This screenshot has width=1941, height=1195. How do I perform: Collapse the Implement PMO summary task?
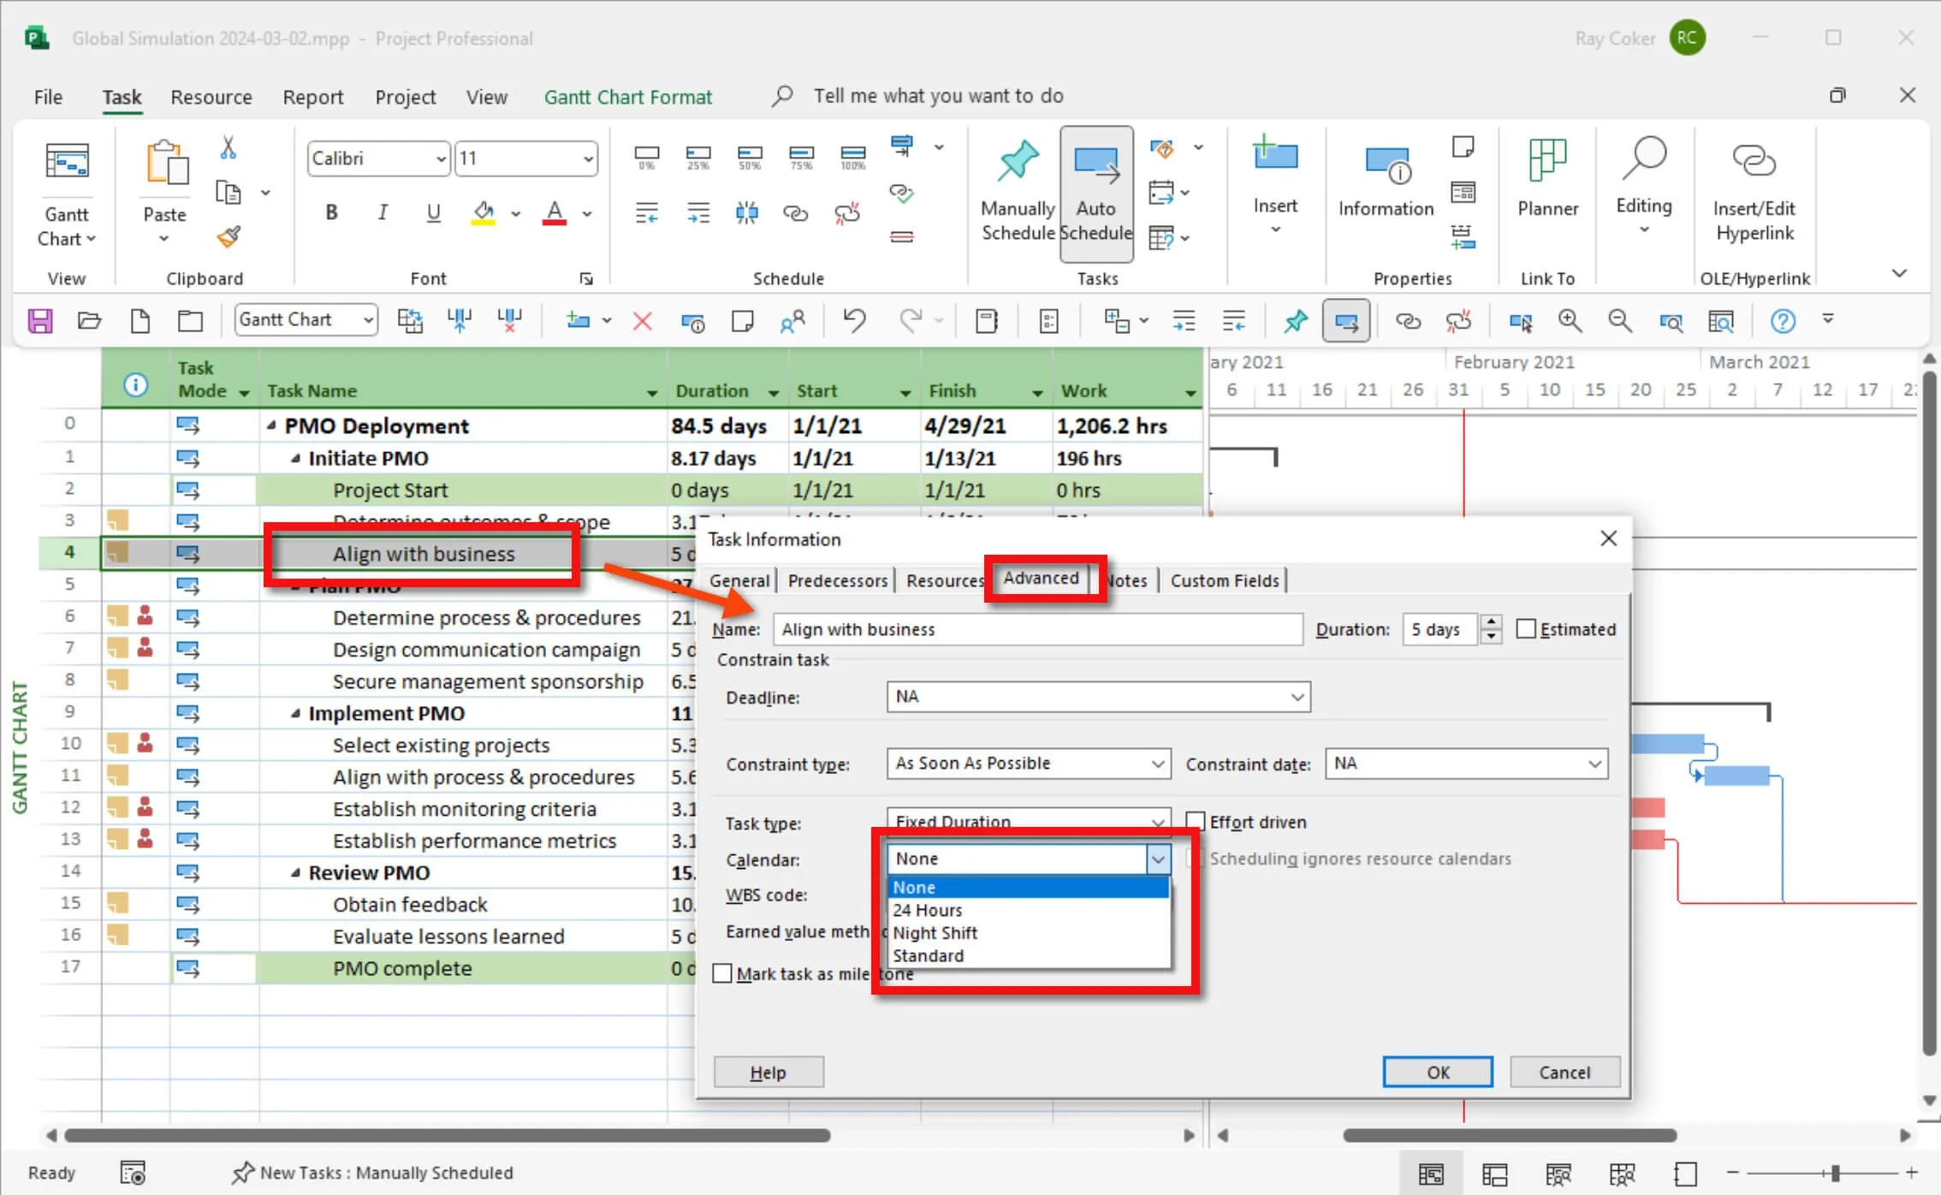(x=295, y=713)
